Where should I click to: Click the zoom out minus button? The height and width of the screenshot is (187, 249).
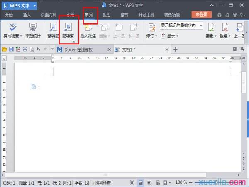[191, 183]
